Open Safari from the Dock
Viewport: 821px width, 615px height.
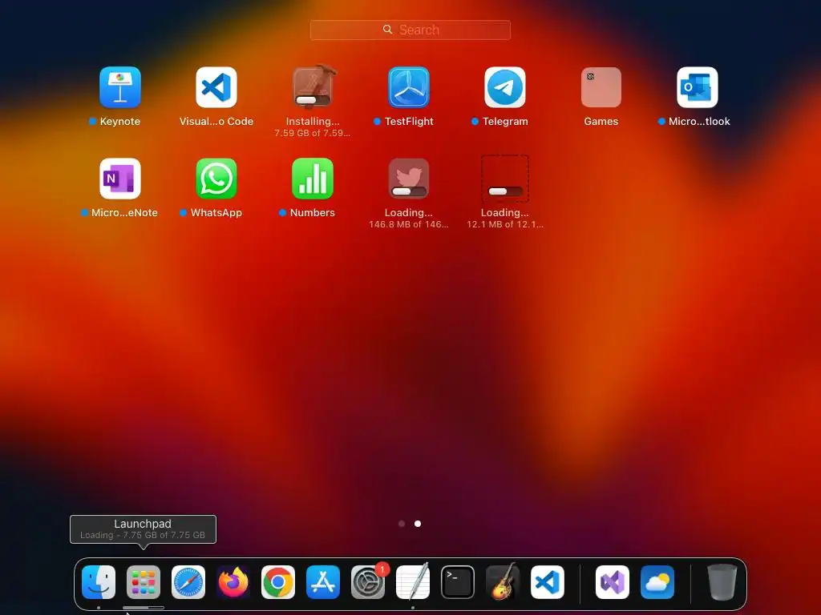point(188,582)
